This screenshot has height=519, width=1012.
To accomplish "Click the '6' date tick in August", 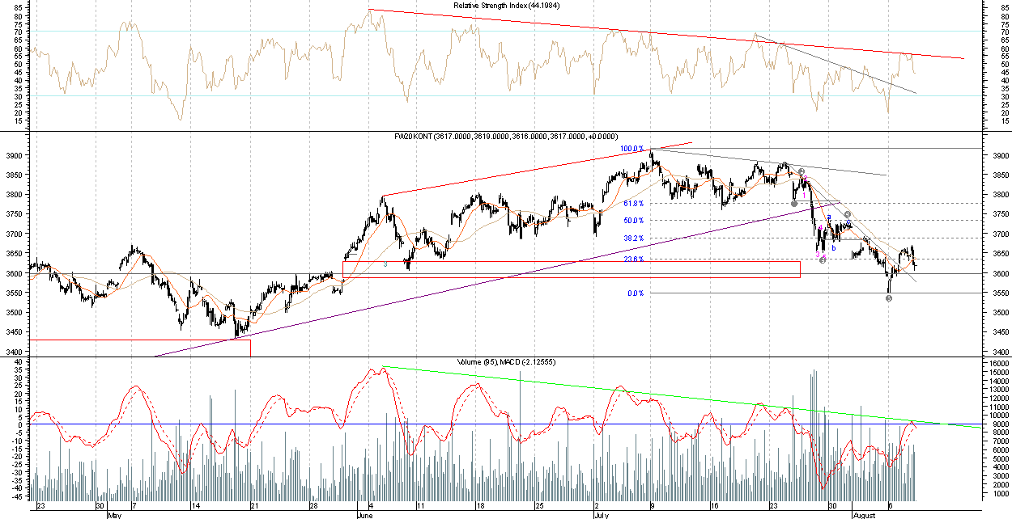I will [x=891, y=506].
